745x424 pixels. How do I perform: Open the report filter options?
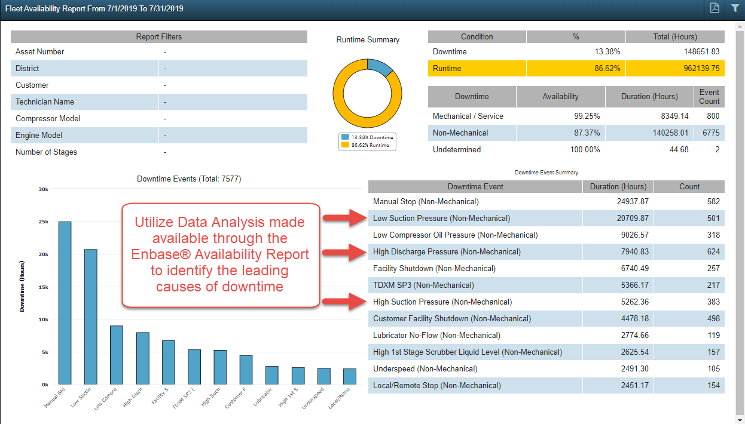tap(735, 9)
